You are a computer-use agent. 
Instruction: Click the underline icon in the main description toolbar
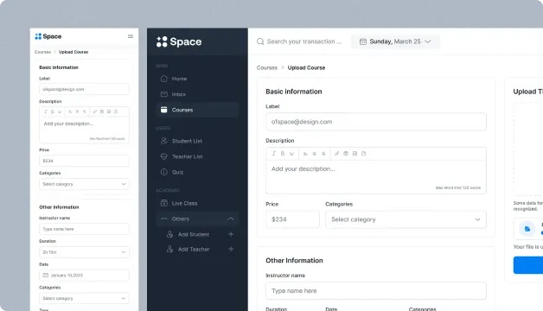(x=291, y=154)
